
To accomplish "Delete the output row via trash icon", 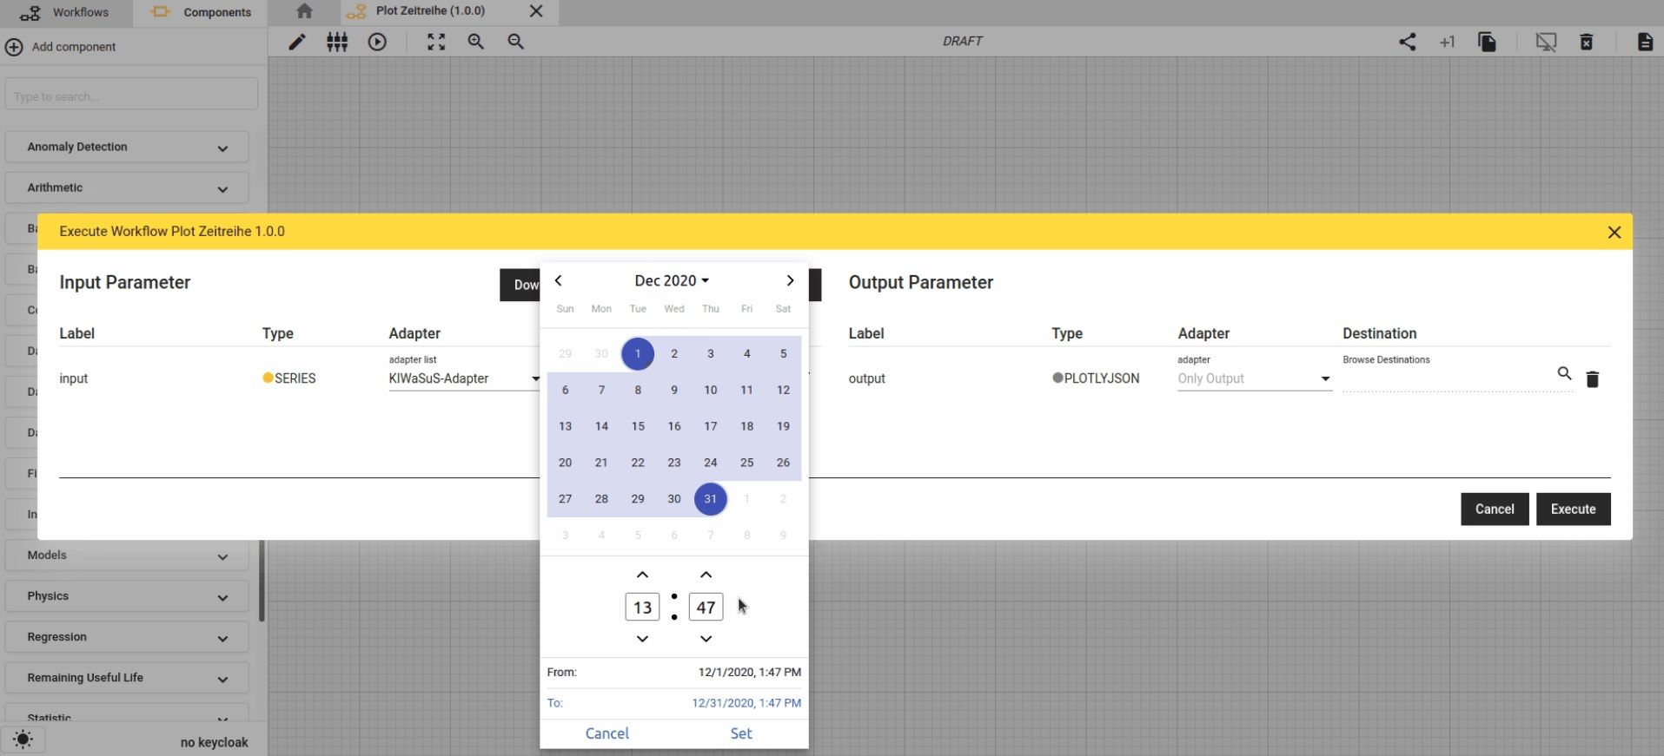I will (1593, 379).
